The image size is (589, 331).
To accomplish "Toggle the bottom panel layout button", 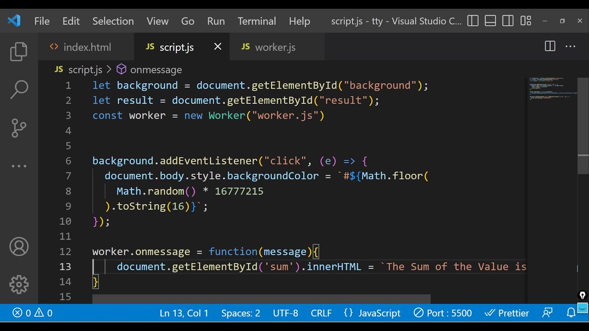I will pos(491,21).
